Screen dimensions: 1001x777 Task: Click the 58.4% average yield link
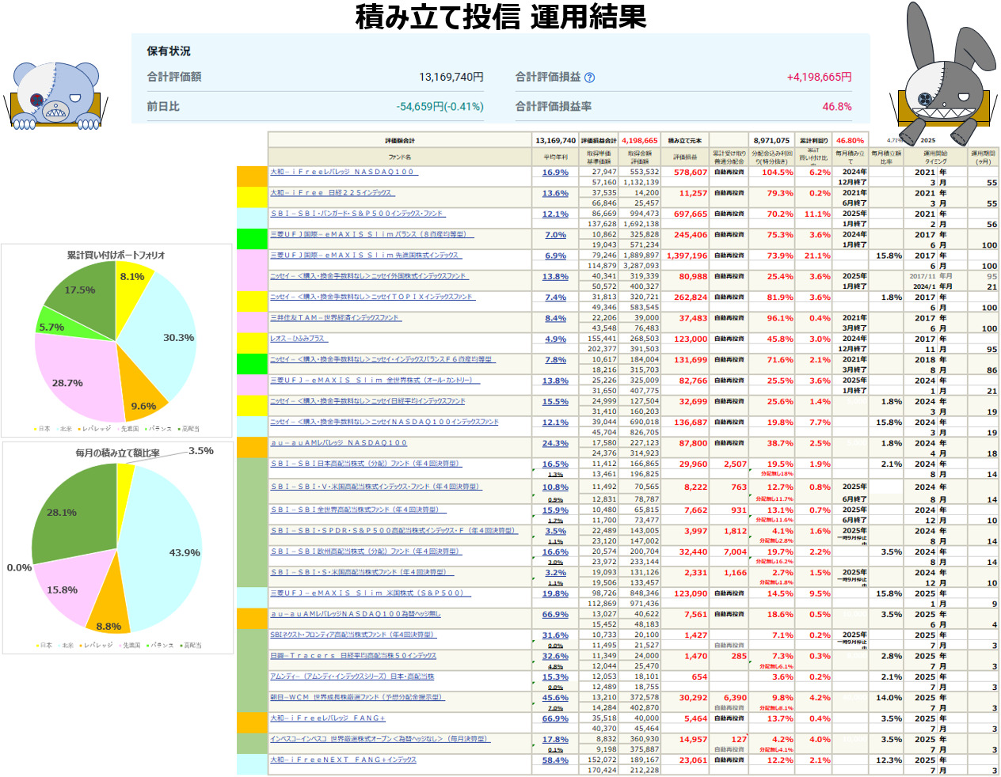(x=555, y=760)
